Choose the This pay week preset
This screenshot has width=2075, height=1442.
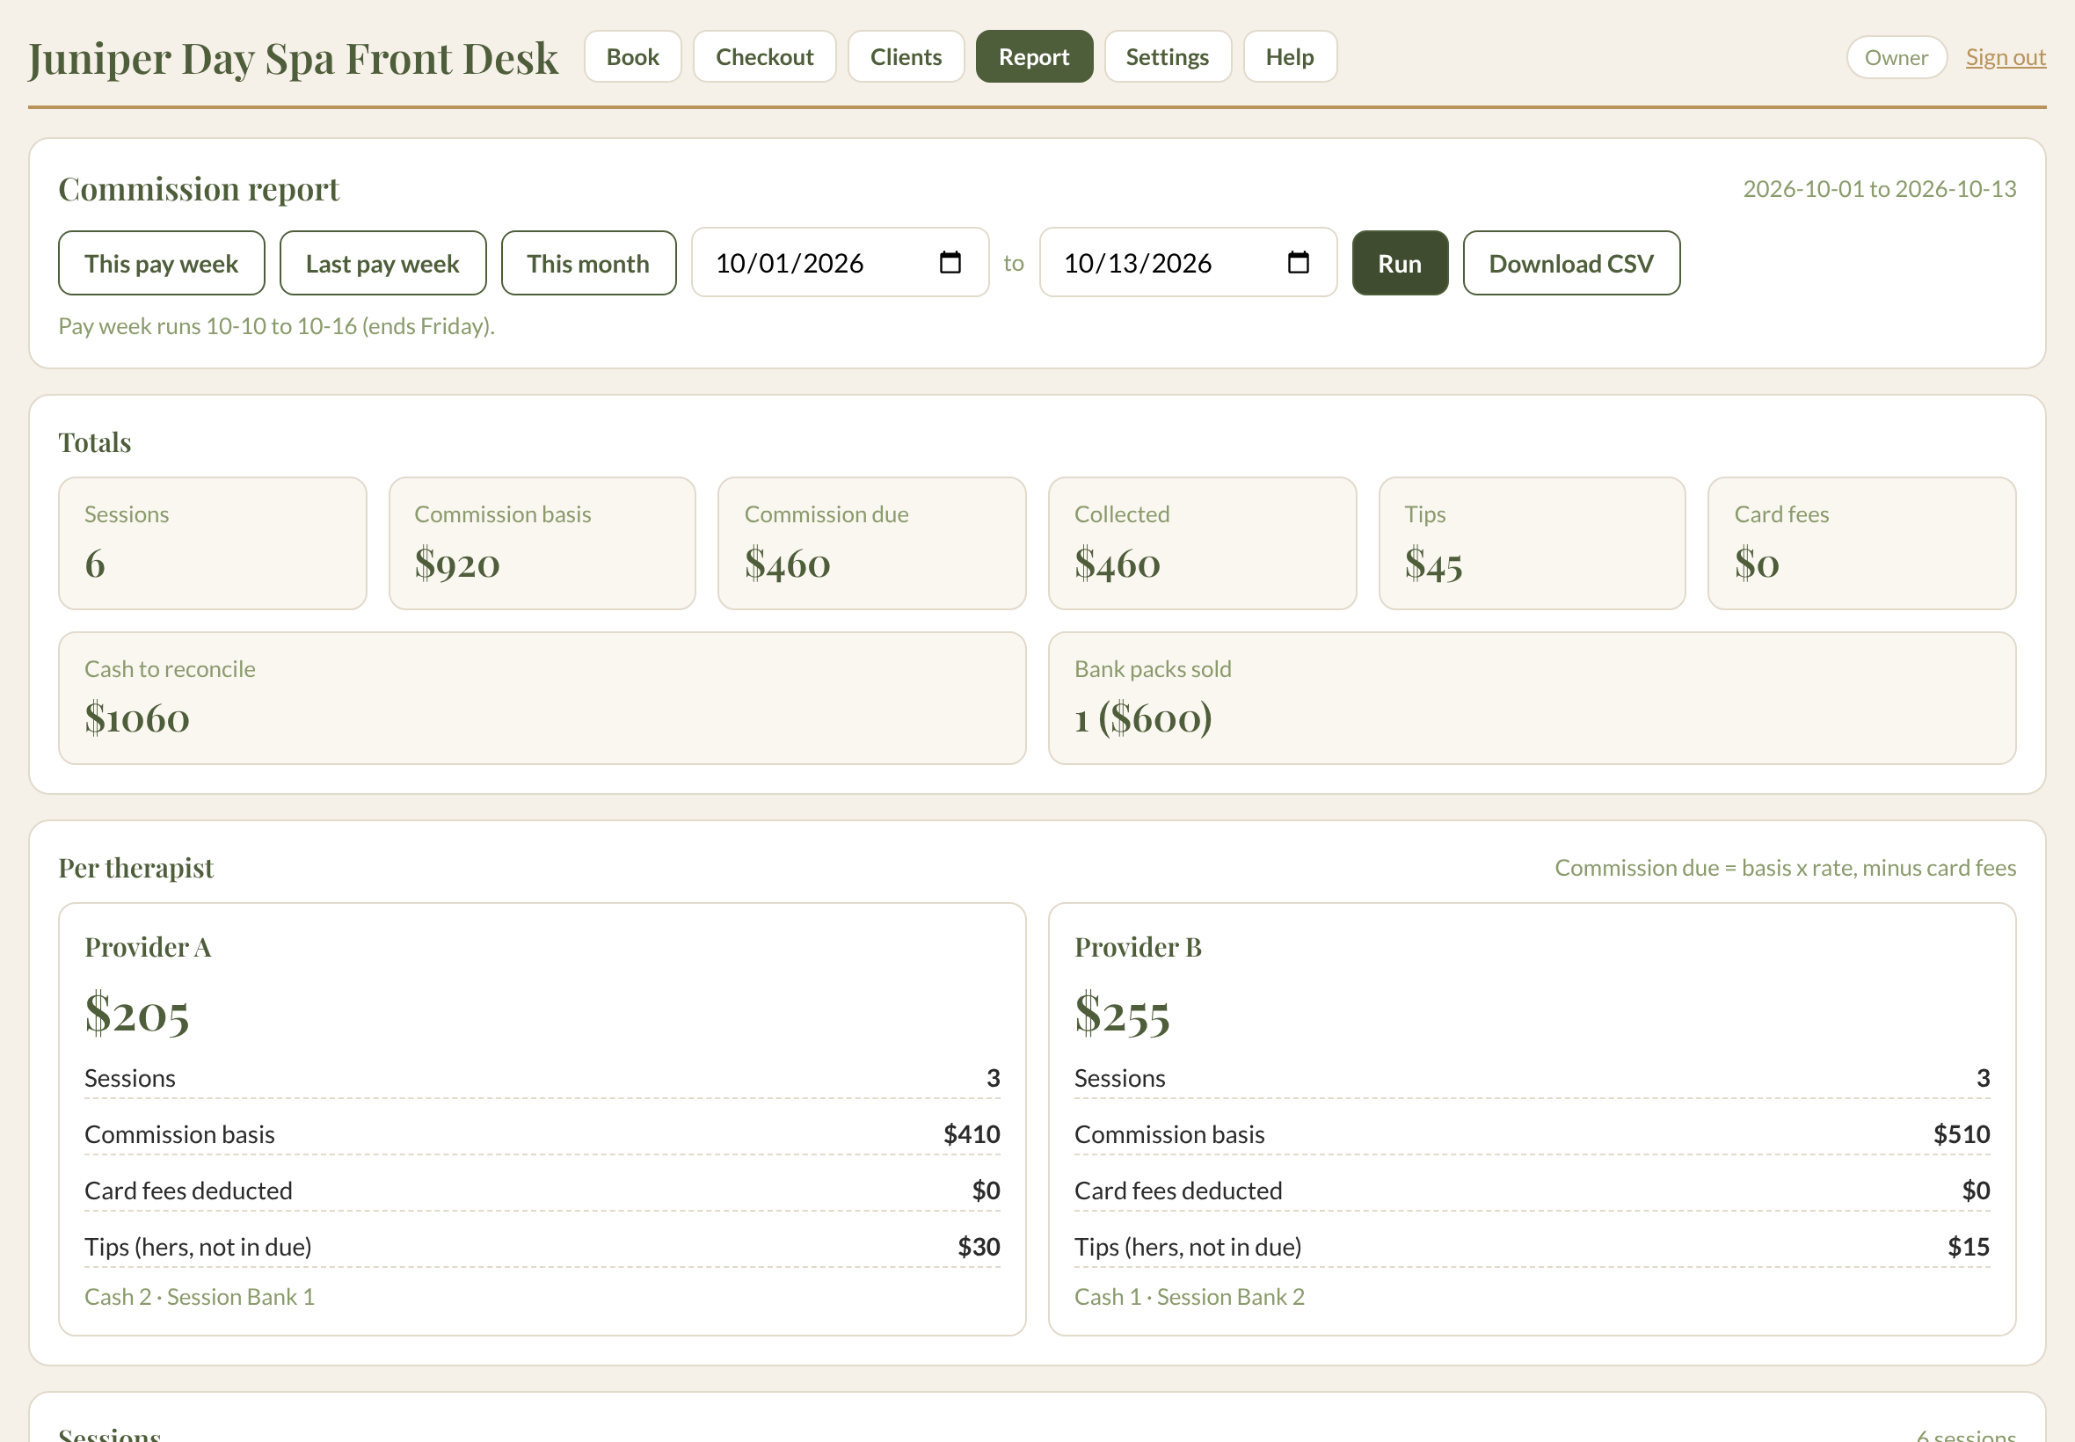[161, 263]
